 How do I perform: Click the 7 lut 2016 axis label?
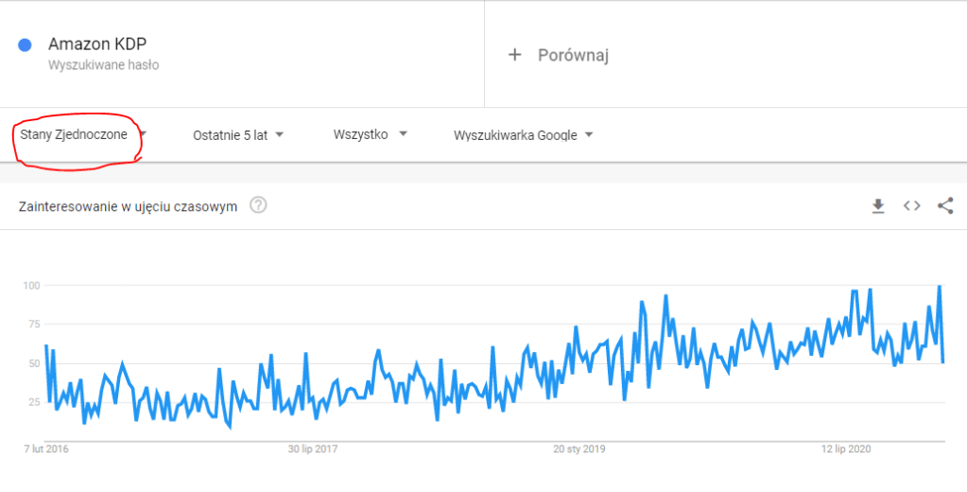[45, 448]
